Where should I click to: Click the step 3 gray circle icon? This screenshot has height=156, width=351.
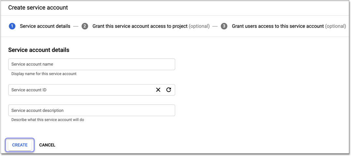tap(224, 26)
